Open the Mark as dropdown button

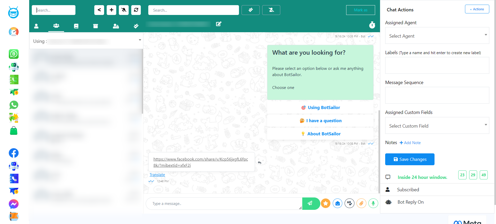tap(361, 10)
